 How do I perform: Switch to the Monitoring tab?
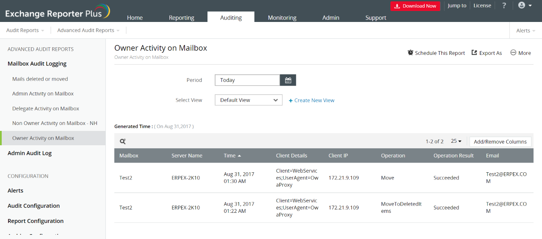pos(282,18)
